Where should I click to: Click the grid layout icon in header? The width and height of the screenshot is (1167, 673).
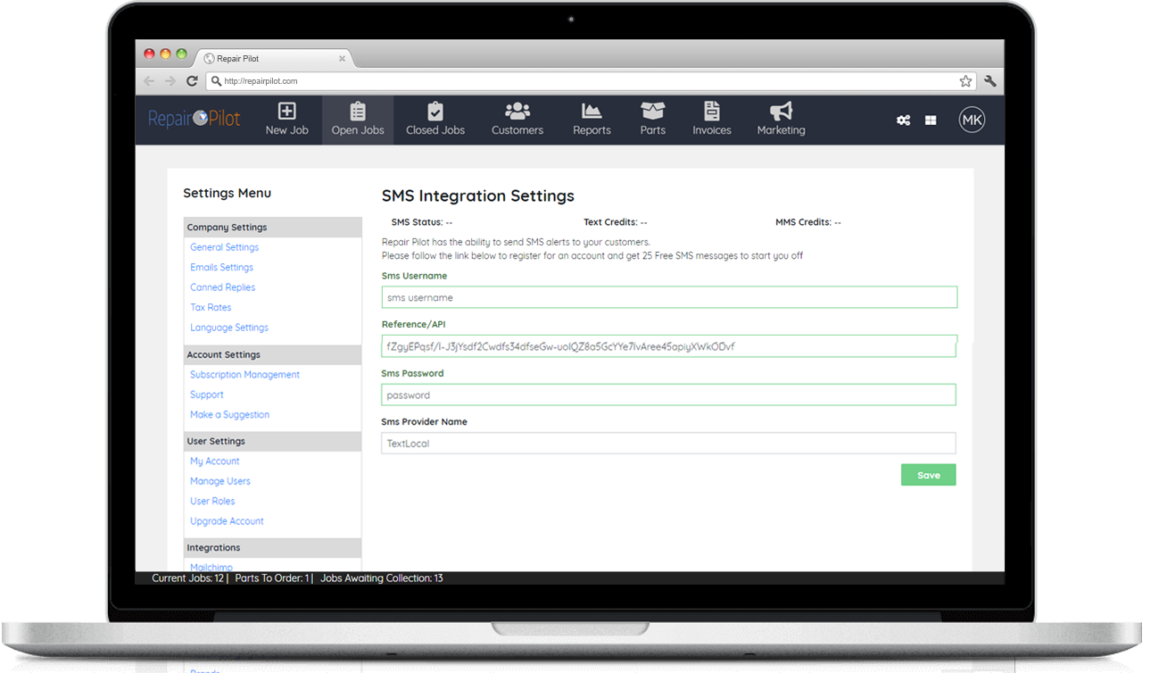click(x=931, y=120)
